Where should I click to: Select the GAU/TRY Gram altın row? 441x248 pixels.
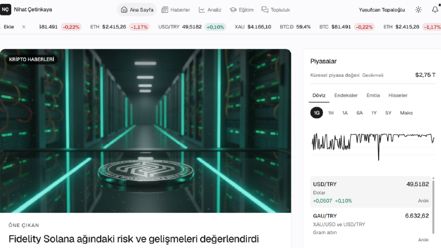tap(371, 227)
